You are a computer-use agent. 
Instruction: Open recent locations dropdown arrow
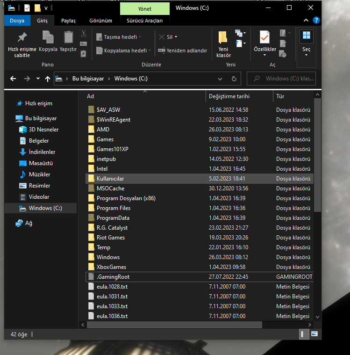coord(38,79)
